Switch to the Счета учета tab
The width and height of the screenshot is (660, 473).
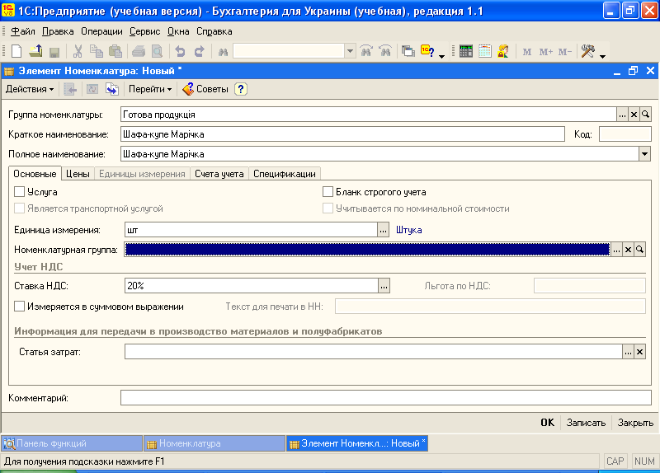click(x=219, y=174)
